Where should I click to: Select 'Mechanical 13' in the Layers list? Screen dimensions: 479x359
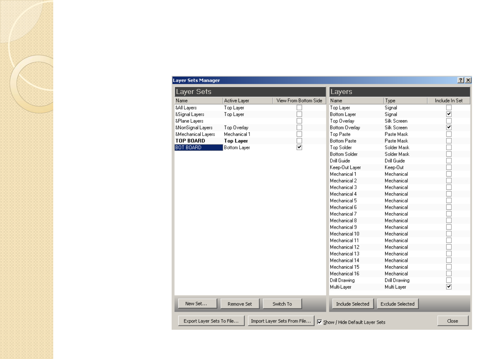tap(345, 254)
